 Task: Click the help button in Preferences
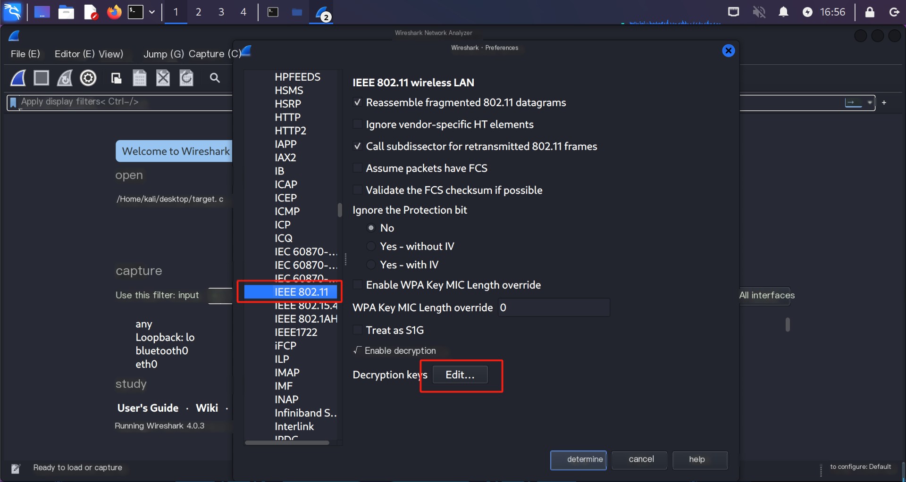(x=700, y=460)
